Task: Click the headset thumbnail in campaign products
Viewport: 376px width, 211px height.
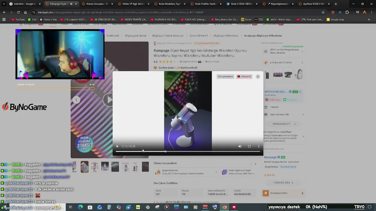Action: click(x=298, y=74)
